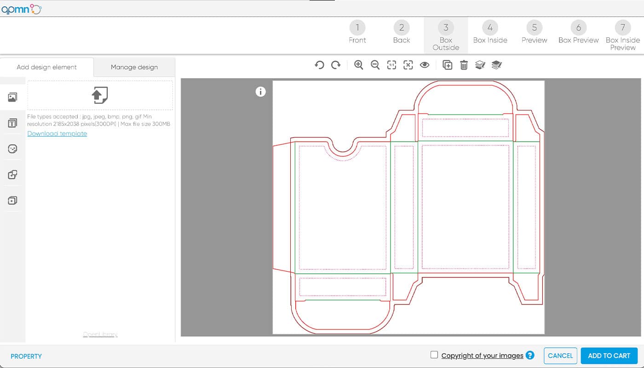Click the CANCEL button

coord(560,356)
